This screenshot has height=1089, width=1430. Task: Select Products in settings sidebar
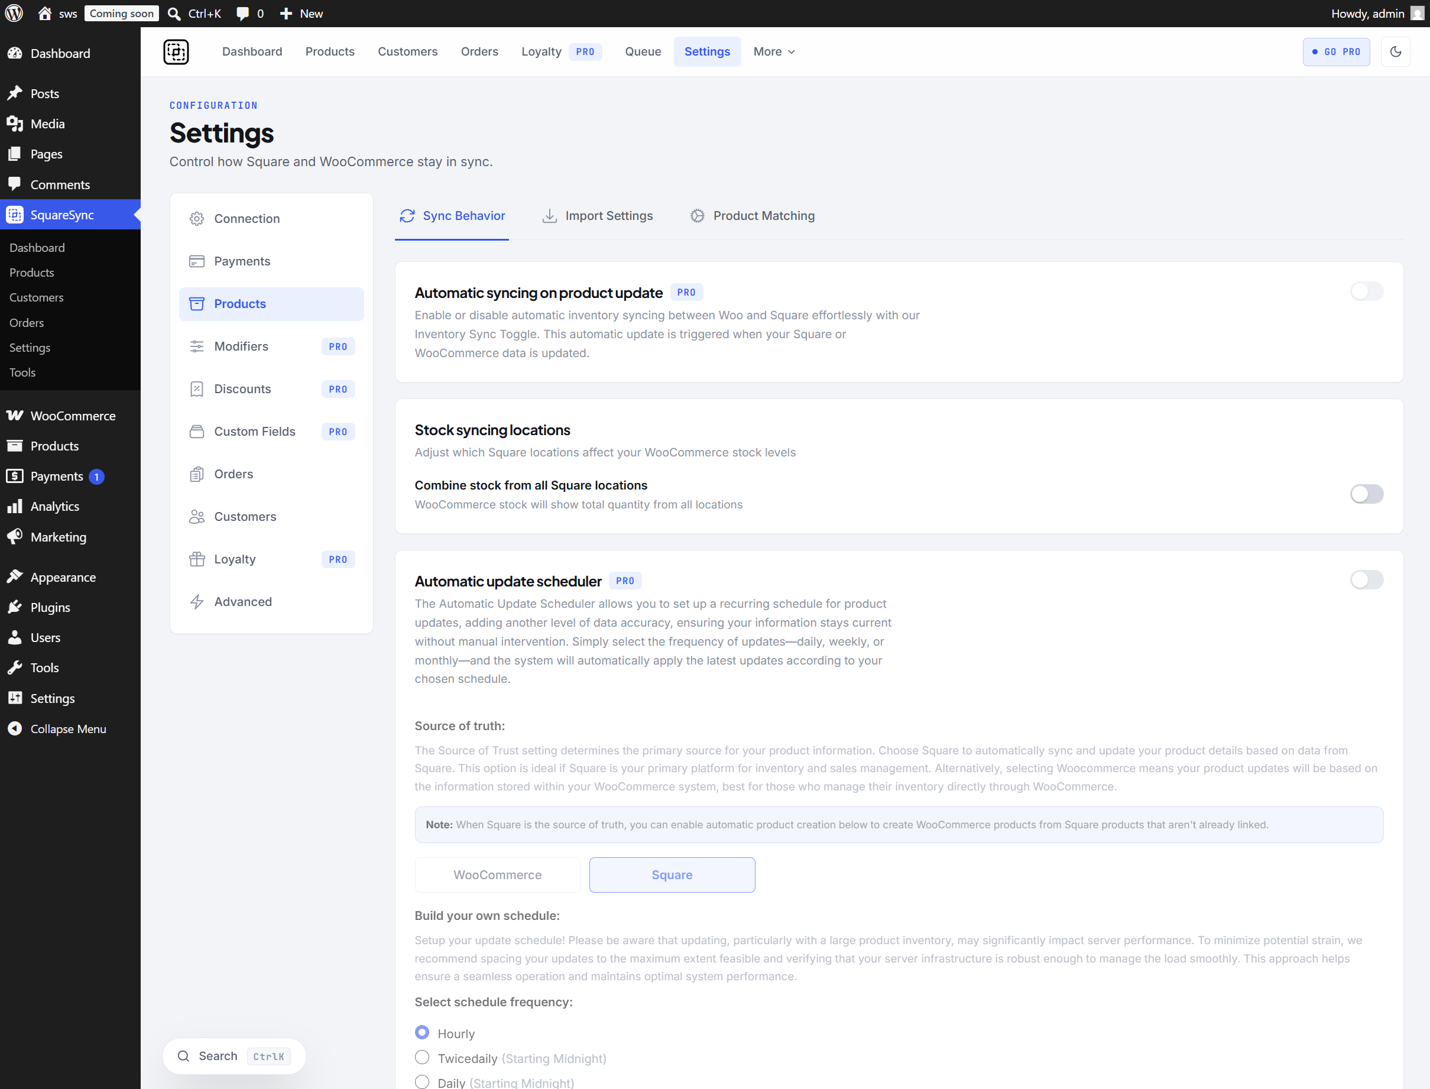click(271, 304)
